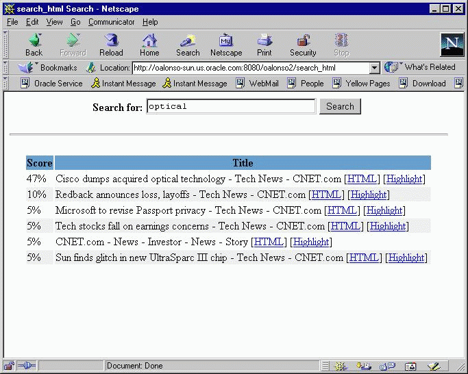
Task: Open HTML link for Sun UltraSparc III glitch
Action: coord(364,258)
